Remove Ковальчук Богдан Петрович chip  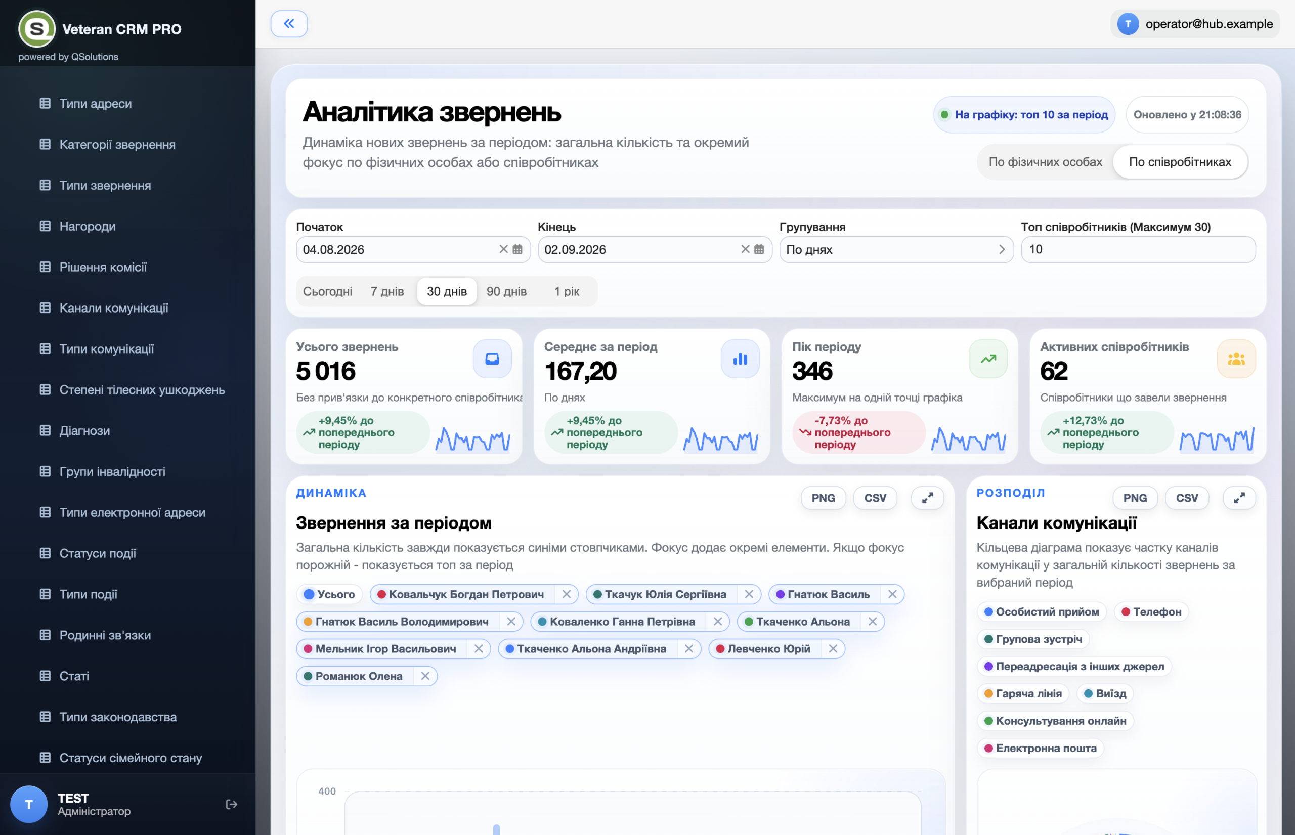566,594
